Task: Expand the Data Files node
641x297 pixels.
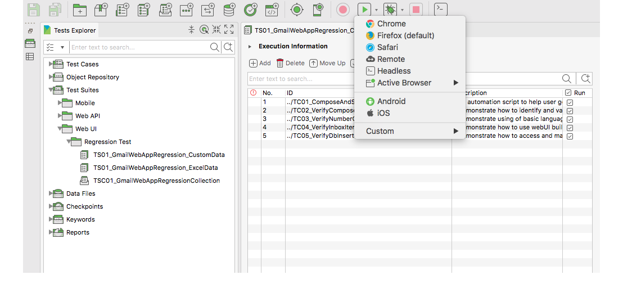Action: tap(51, 193)
